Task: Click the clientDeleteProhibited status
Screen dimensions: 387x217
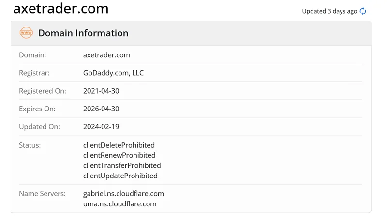Action: (x=119, y=145)
